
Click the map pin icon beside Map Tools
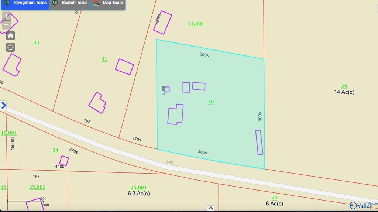96,3
